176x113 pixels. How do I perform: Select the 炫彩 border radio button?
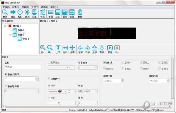coord(49,98)
